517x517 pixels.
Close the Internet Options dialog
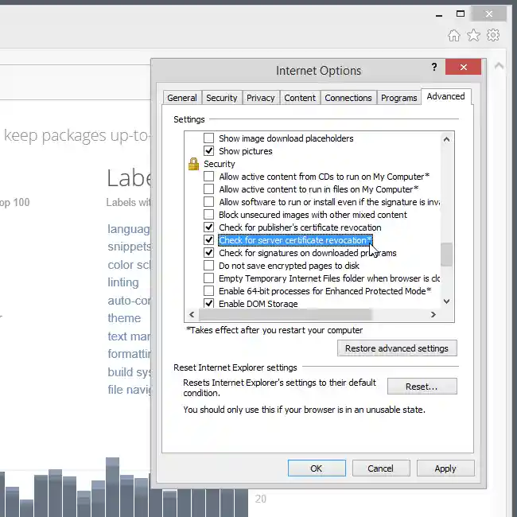point(463,67)
